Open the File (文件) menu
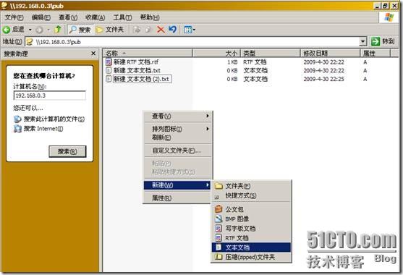403x275 pixels. click(14, 17)
